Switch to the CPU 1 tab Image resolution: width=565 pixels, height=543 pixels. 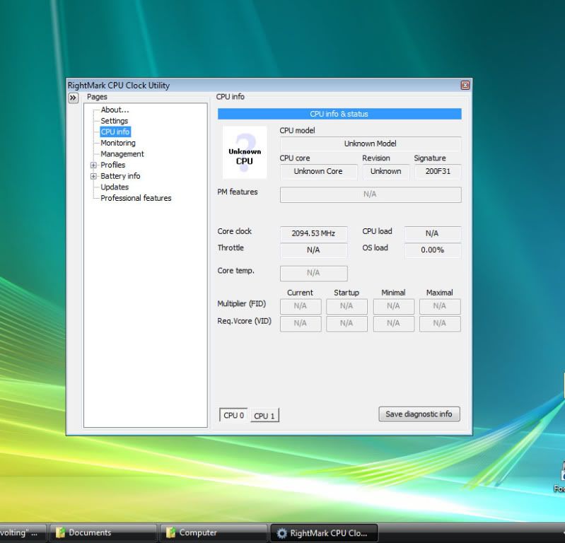(264, 416)
